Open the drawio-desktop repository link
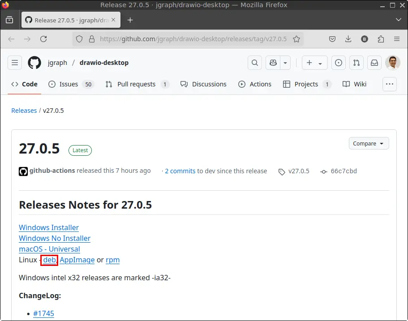The width and height of the screenshot is (408, 321). click(x=104, y=63)
